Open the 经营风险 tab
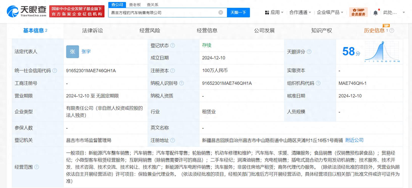 pyautogui.click(x=150, y=30)
